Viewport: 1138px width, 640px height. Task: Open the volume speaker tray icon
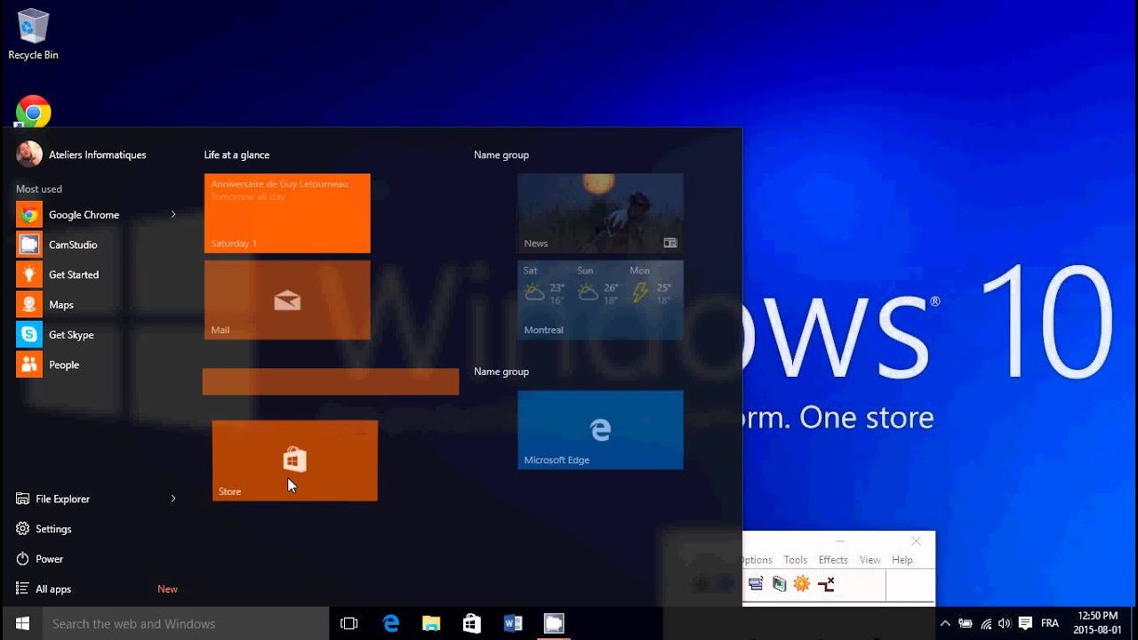(x=1005, y=624)
